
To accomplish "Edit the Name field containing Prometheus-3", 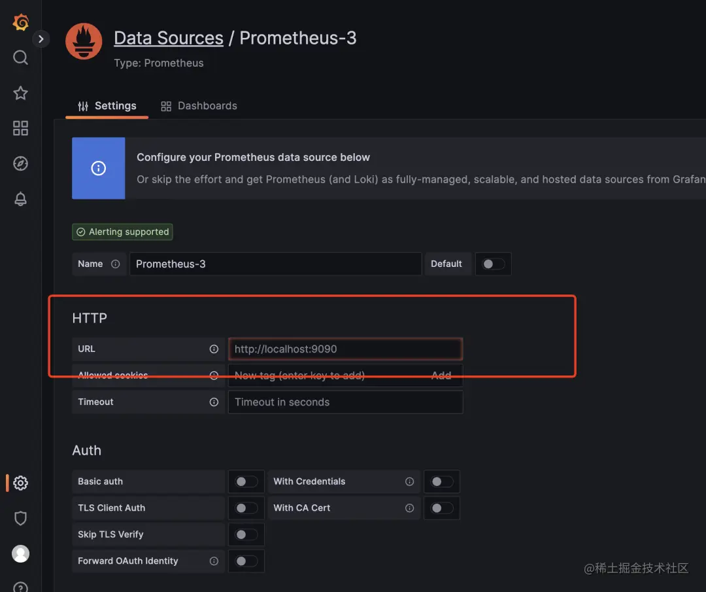I will coord(276,264).
